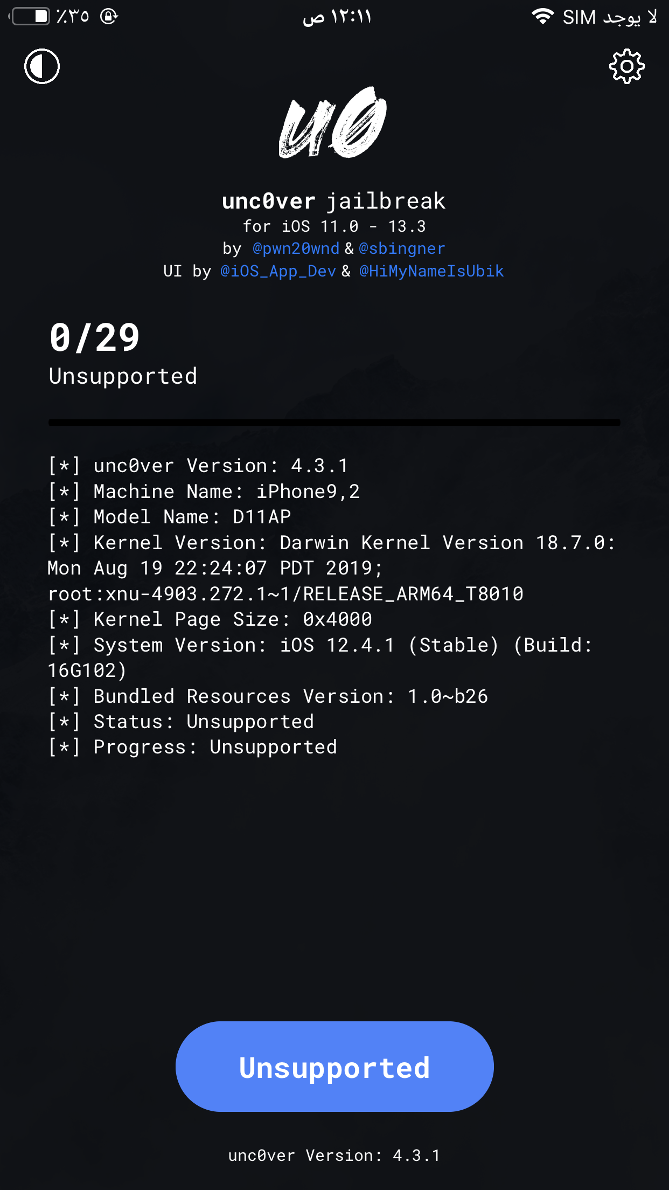This screenshot has height=1190, width=669.
Task: Select the Machine Name iPhone9,2 log line
Action: (x=204, y=492)
